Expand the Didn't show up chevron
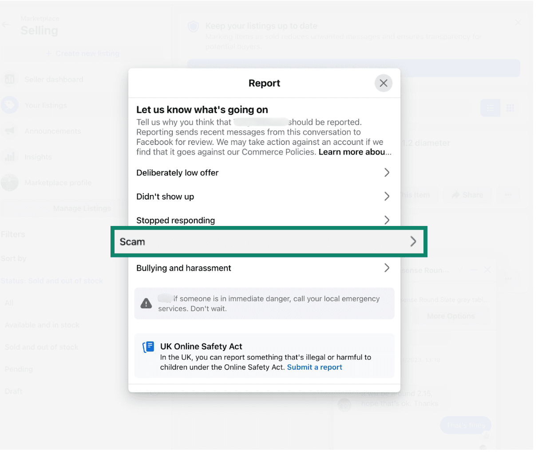 tap(386, 196)
